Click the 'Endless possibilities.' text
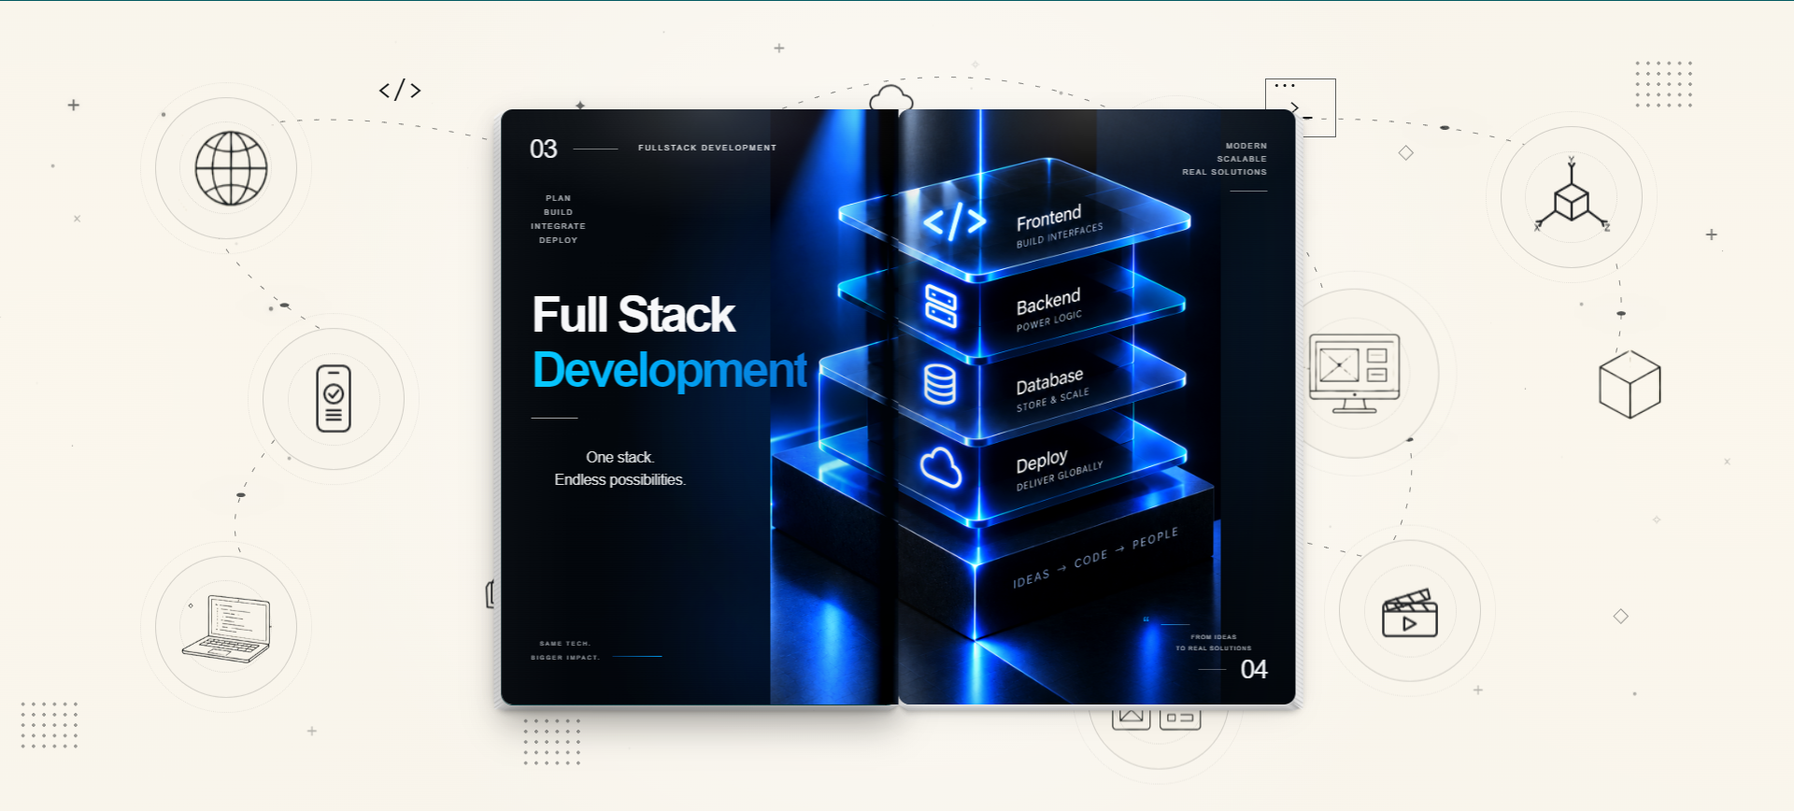Screen dimensions: 1794x811 [x=619, y=479]
